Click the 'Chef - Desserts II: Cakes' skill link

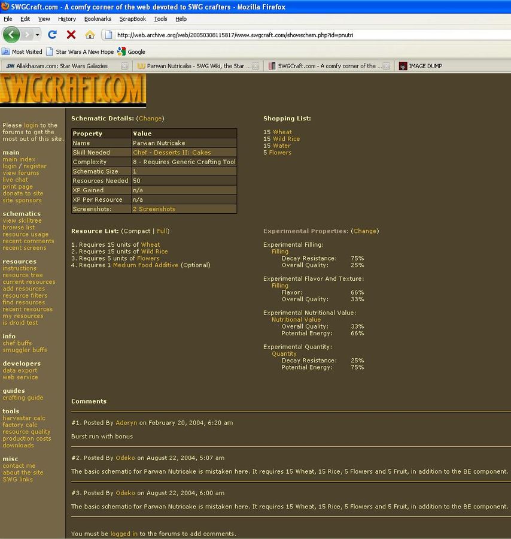coord(172,153)
